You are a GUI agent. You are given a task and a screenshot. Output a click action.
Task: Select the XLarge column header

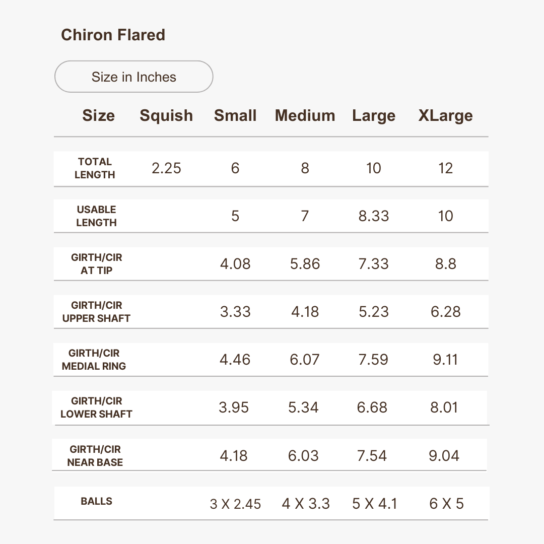(x=445, y=115)
